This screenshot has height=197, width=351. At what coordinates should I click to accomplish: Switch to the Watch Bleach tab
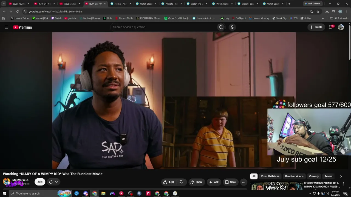(x=146, y=4)
